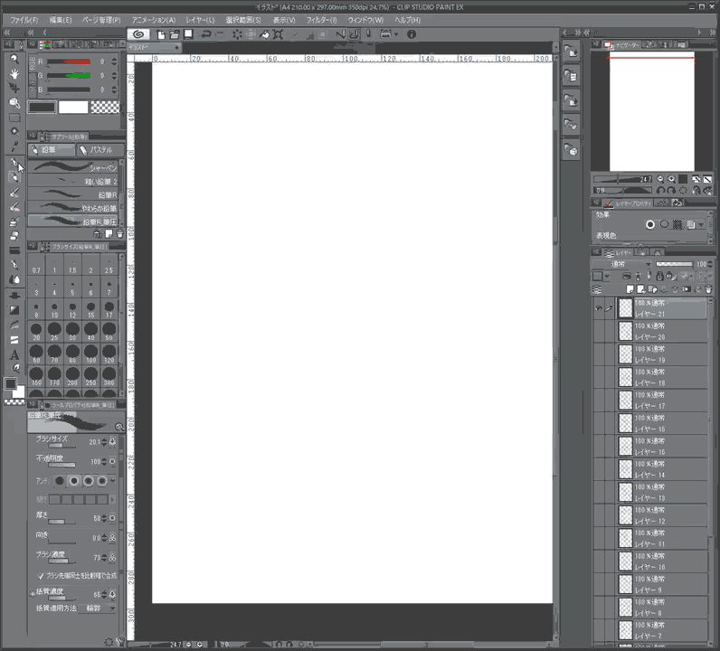Toggle ブラシ先端同士を比較暗で合成 checkbox

[x=41, y=575]
